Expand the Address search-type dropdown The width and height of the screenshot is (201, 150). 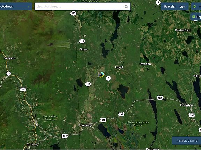pyautogui.click(x=15, y=7)
